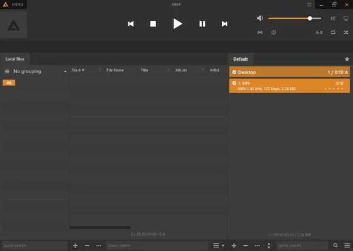Collapse the Desktop playlist group

click(347, 72)
